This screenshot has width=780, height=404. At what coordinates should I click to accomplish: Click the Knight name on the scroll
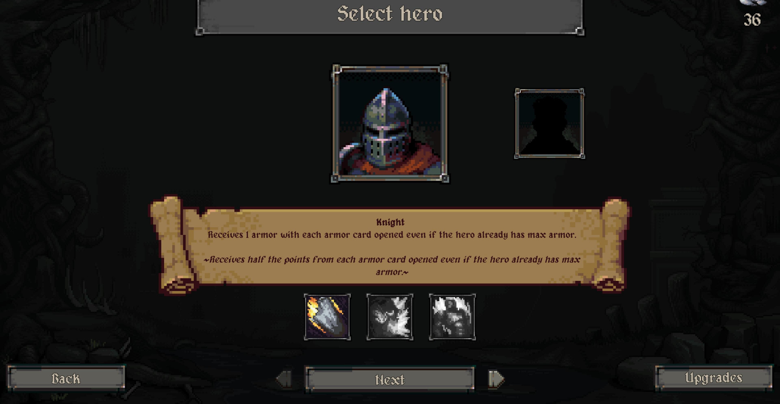click(390, 222)
